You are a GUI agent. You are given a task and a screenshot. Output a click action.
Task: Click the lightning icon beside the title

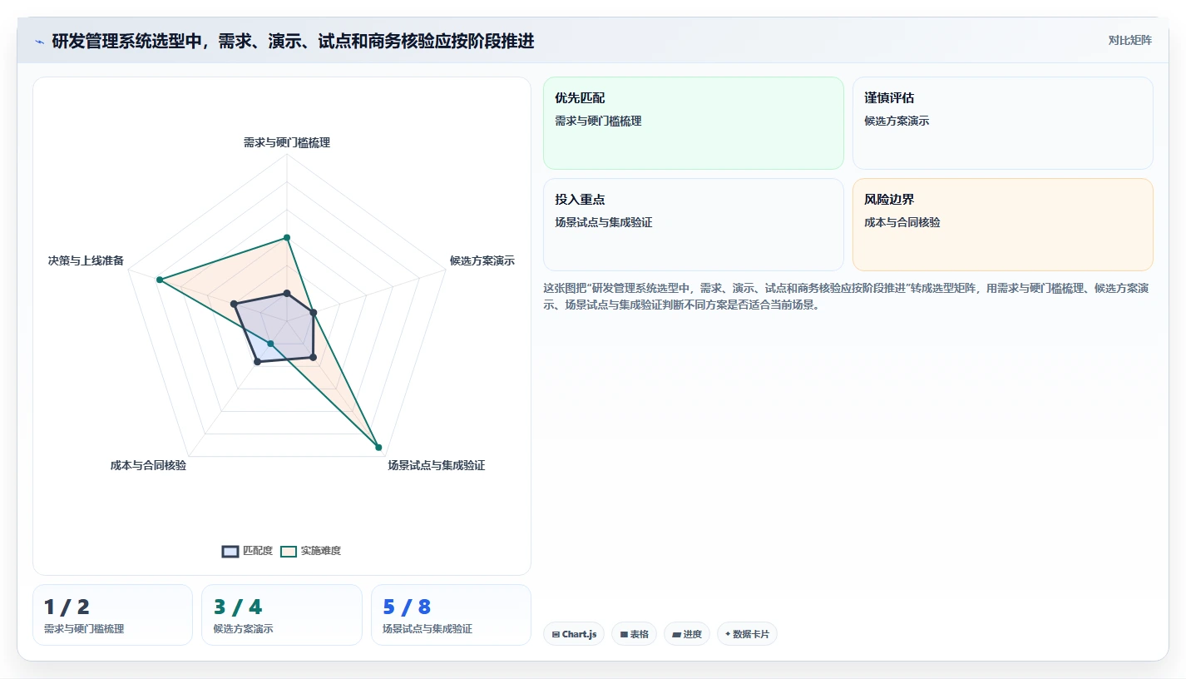[x=40, y=42]
